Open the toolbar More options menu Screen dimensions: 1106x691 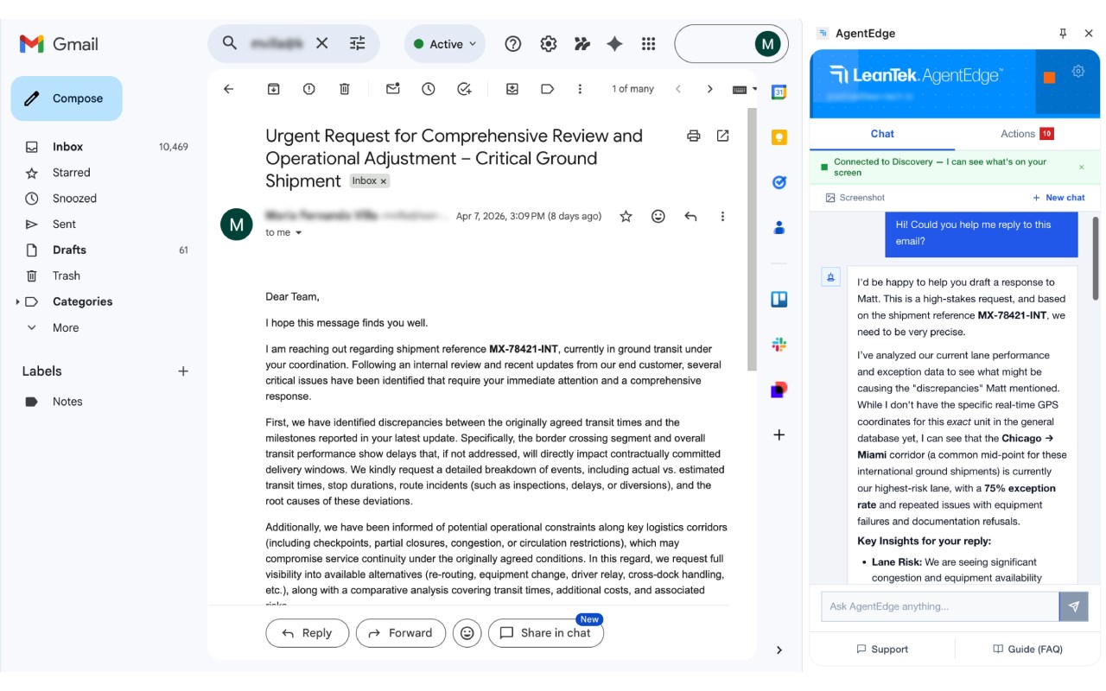581,89
